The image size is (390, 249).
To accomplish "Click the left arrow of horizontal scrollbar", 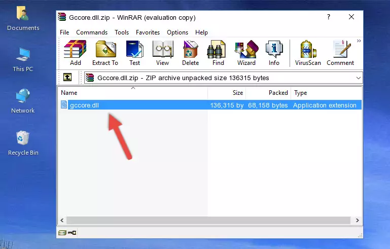I will click(x=62, y=220).
